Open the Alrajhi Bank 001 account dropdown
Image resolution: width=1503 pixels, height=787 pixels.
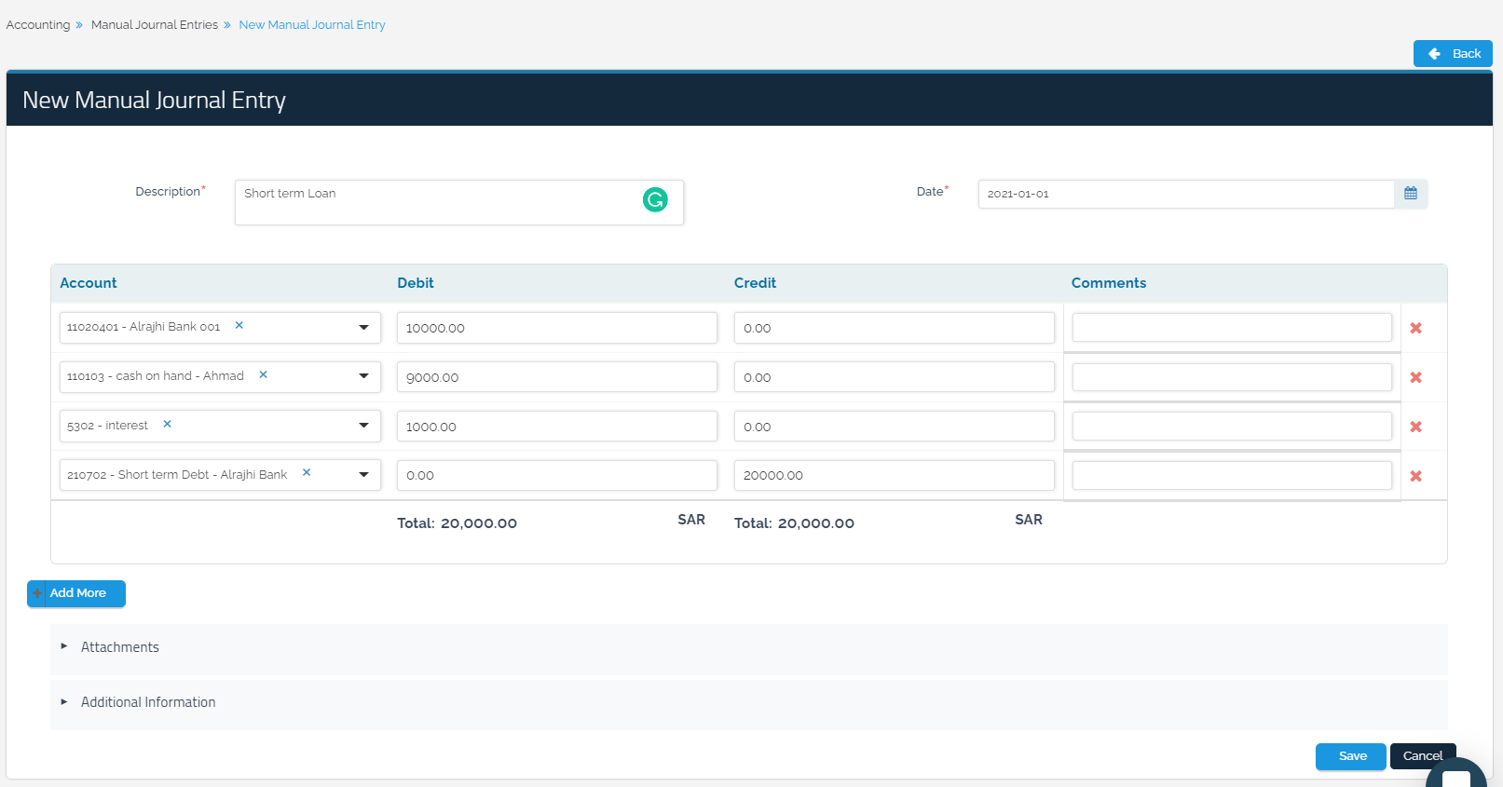point(363,328)
